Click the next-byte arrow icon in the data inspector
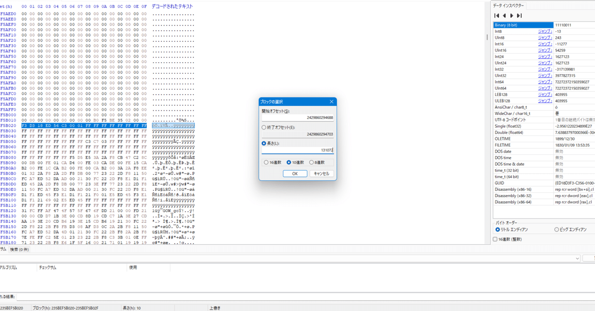Image resolution: width=595 pixels, height=311 pixels. pos(512,15)
